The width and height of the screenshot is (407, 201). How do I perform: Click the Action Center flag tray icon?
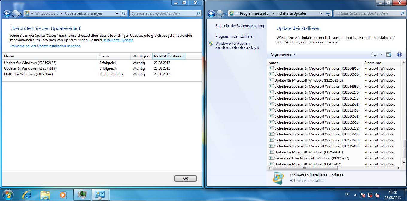click(363, 195)
